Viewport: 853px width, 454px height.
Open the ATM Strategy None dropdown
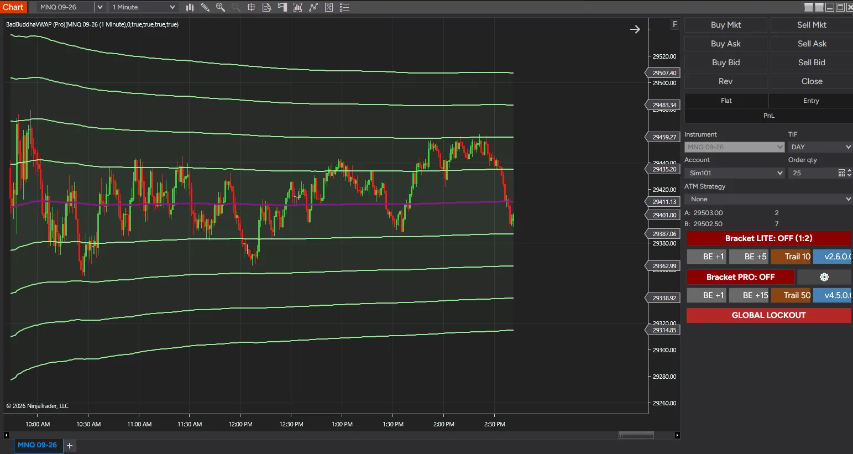click(768, 199)
